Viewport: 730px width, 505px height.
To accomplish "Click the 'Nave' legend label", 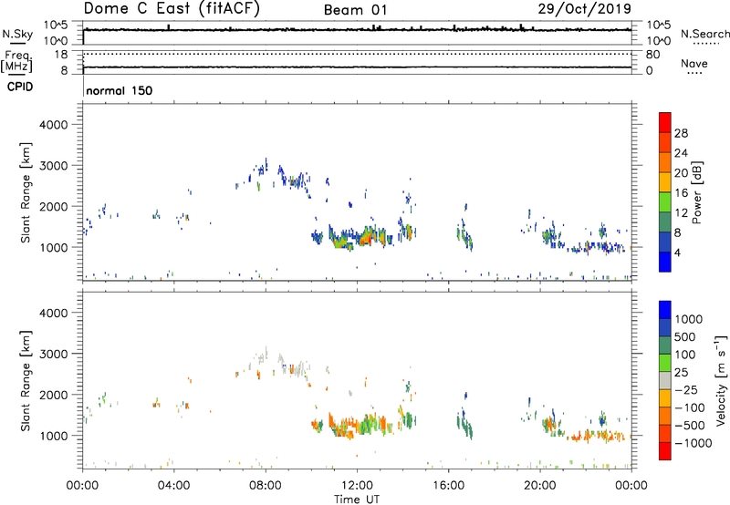I will pyautogui.click(x=694, y=63).
